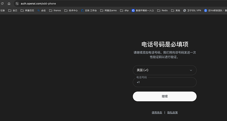227x121 pixels.
Task: Open the 记录 bookmark
Action: (2, 10)
